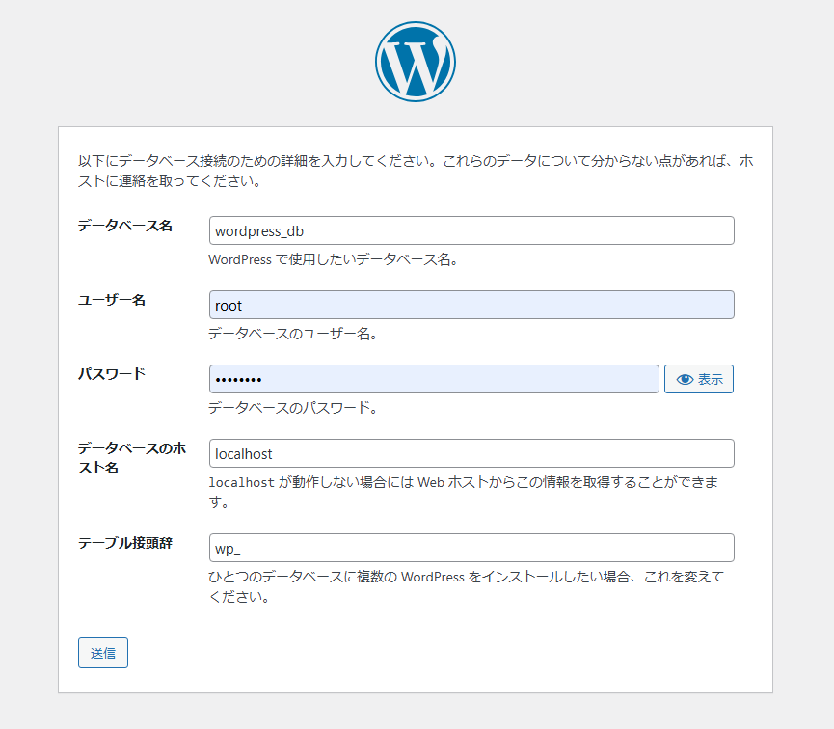Click the データベース名 label
The width and height of the screenshot is (834, 729).
pyautogui.click(x=125, y=226)
